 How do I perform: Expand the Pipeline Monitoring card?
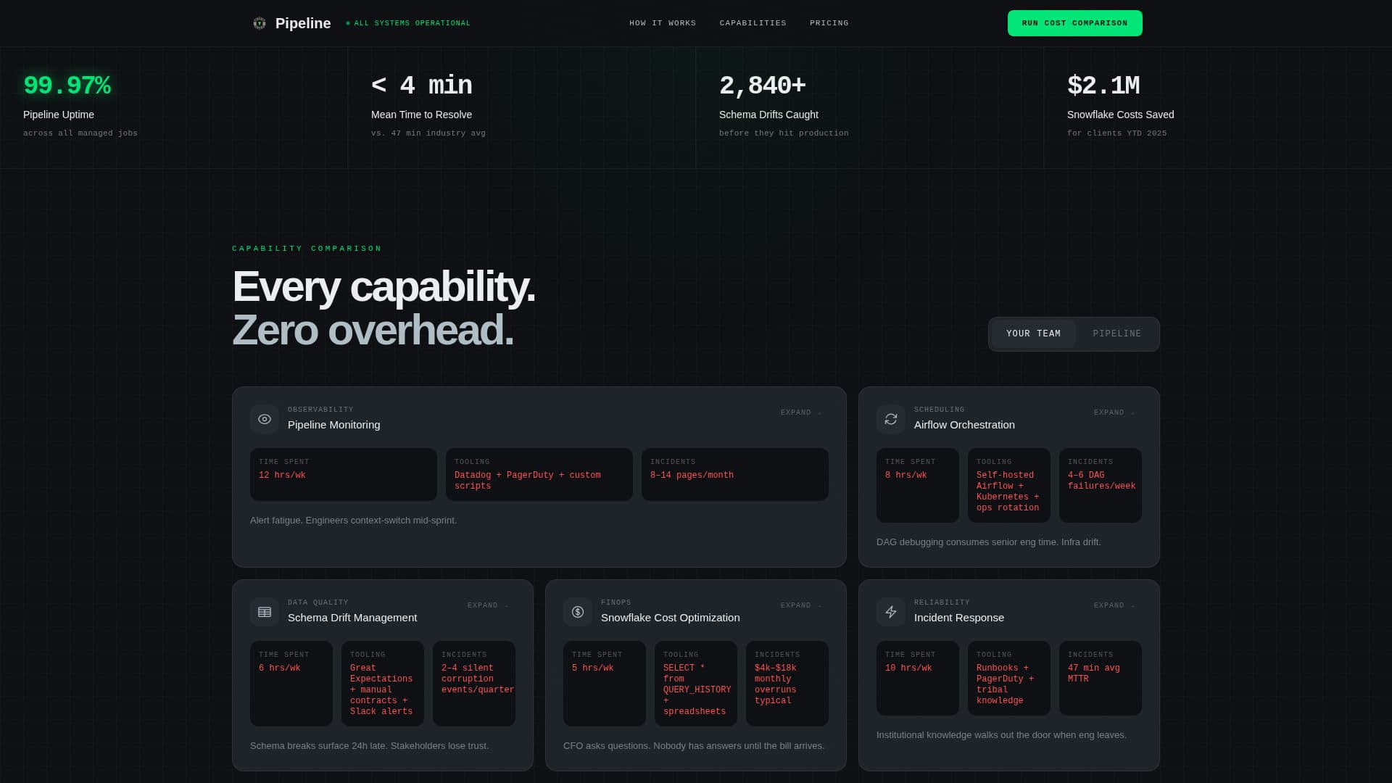coord(801,413)
